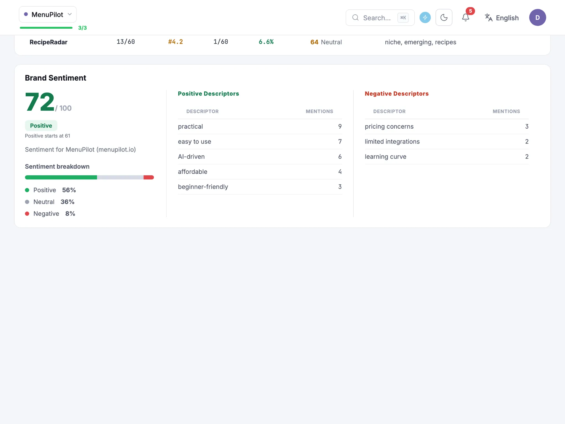Open the English language selector
Image resolution: width=565 pixels, height=424 pixels.
click(502, 18)
